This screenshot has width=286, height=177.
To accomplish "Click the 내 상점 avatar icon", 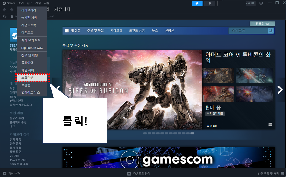I will click(67, 30).
